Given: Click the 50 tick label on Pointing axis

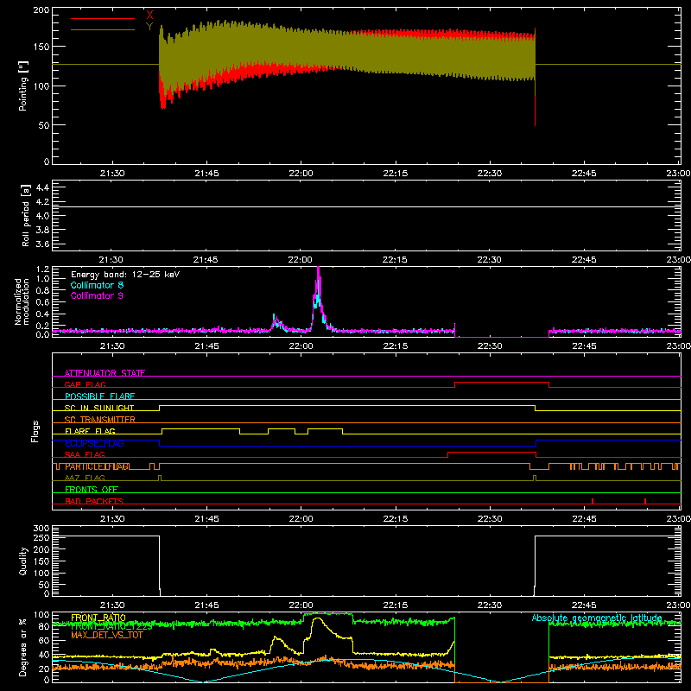Looking at the screenshot, I should (44, 125).
